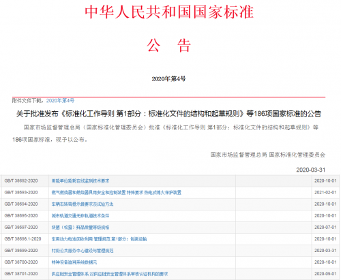Click the 2020-10-01 date in the GB/T 38698.1-2020 row

[325, 239]
